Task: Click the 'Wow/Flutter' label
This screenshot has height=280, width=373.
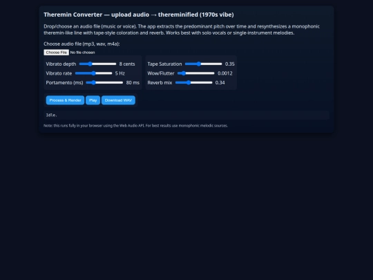Action: pyautogui.click(x=161, y=73)
